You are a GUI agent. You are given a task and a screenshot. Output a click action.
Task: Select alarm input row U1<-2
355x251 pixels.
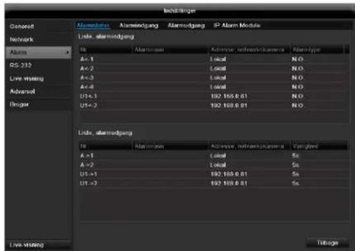(214, 105)
